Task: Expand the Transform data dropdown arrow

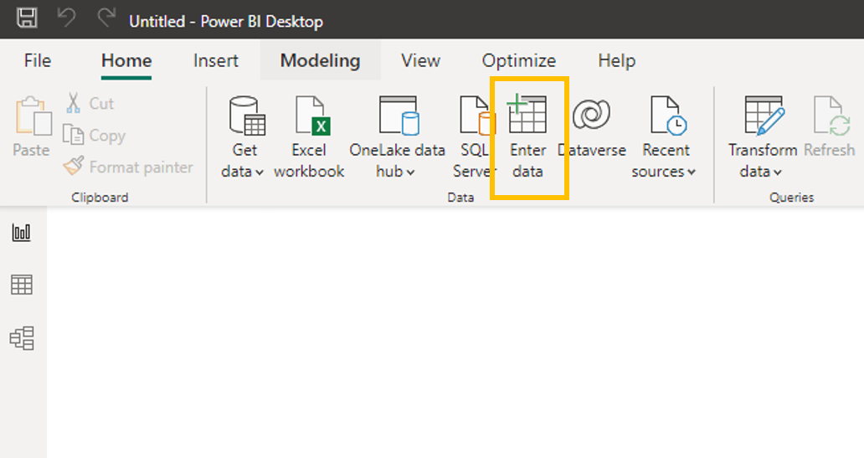Action: coord(777,172)
